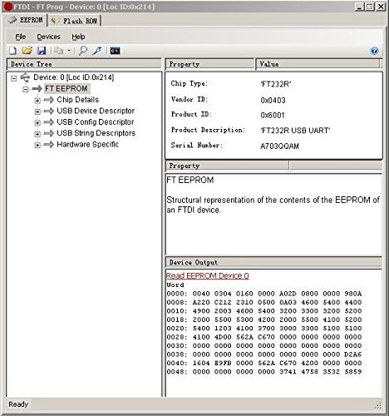This screenshot has width=389, height=416.
Task: Collapse the Device: 0 root node
Action: (x=13, y=78)
